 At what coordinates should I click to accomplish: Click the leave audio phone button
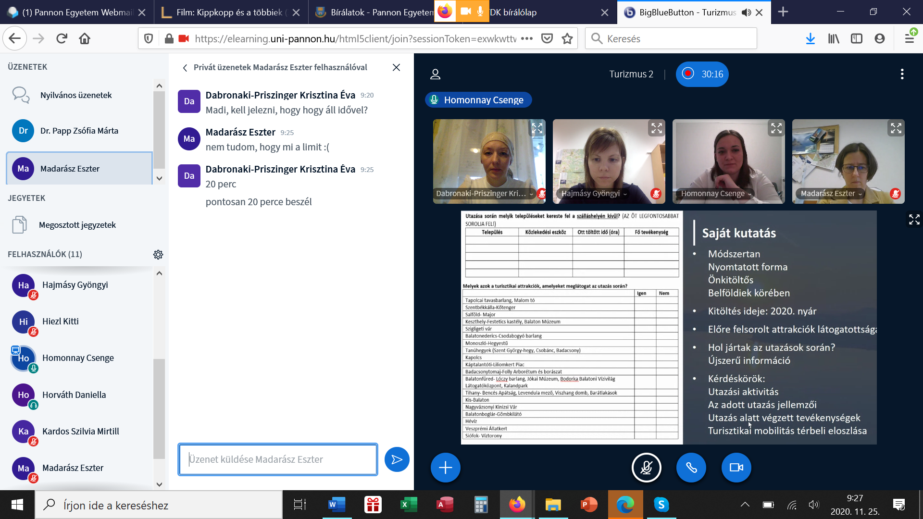point(691,467)
